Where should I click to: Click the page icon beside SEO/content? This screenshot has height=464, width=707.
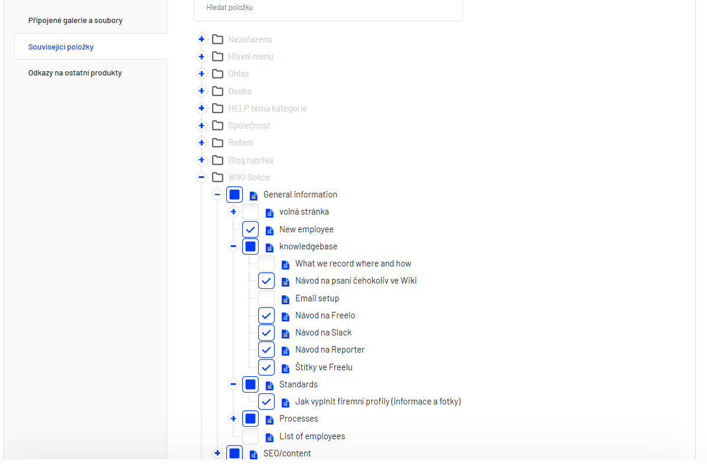(253, 454)
